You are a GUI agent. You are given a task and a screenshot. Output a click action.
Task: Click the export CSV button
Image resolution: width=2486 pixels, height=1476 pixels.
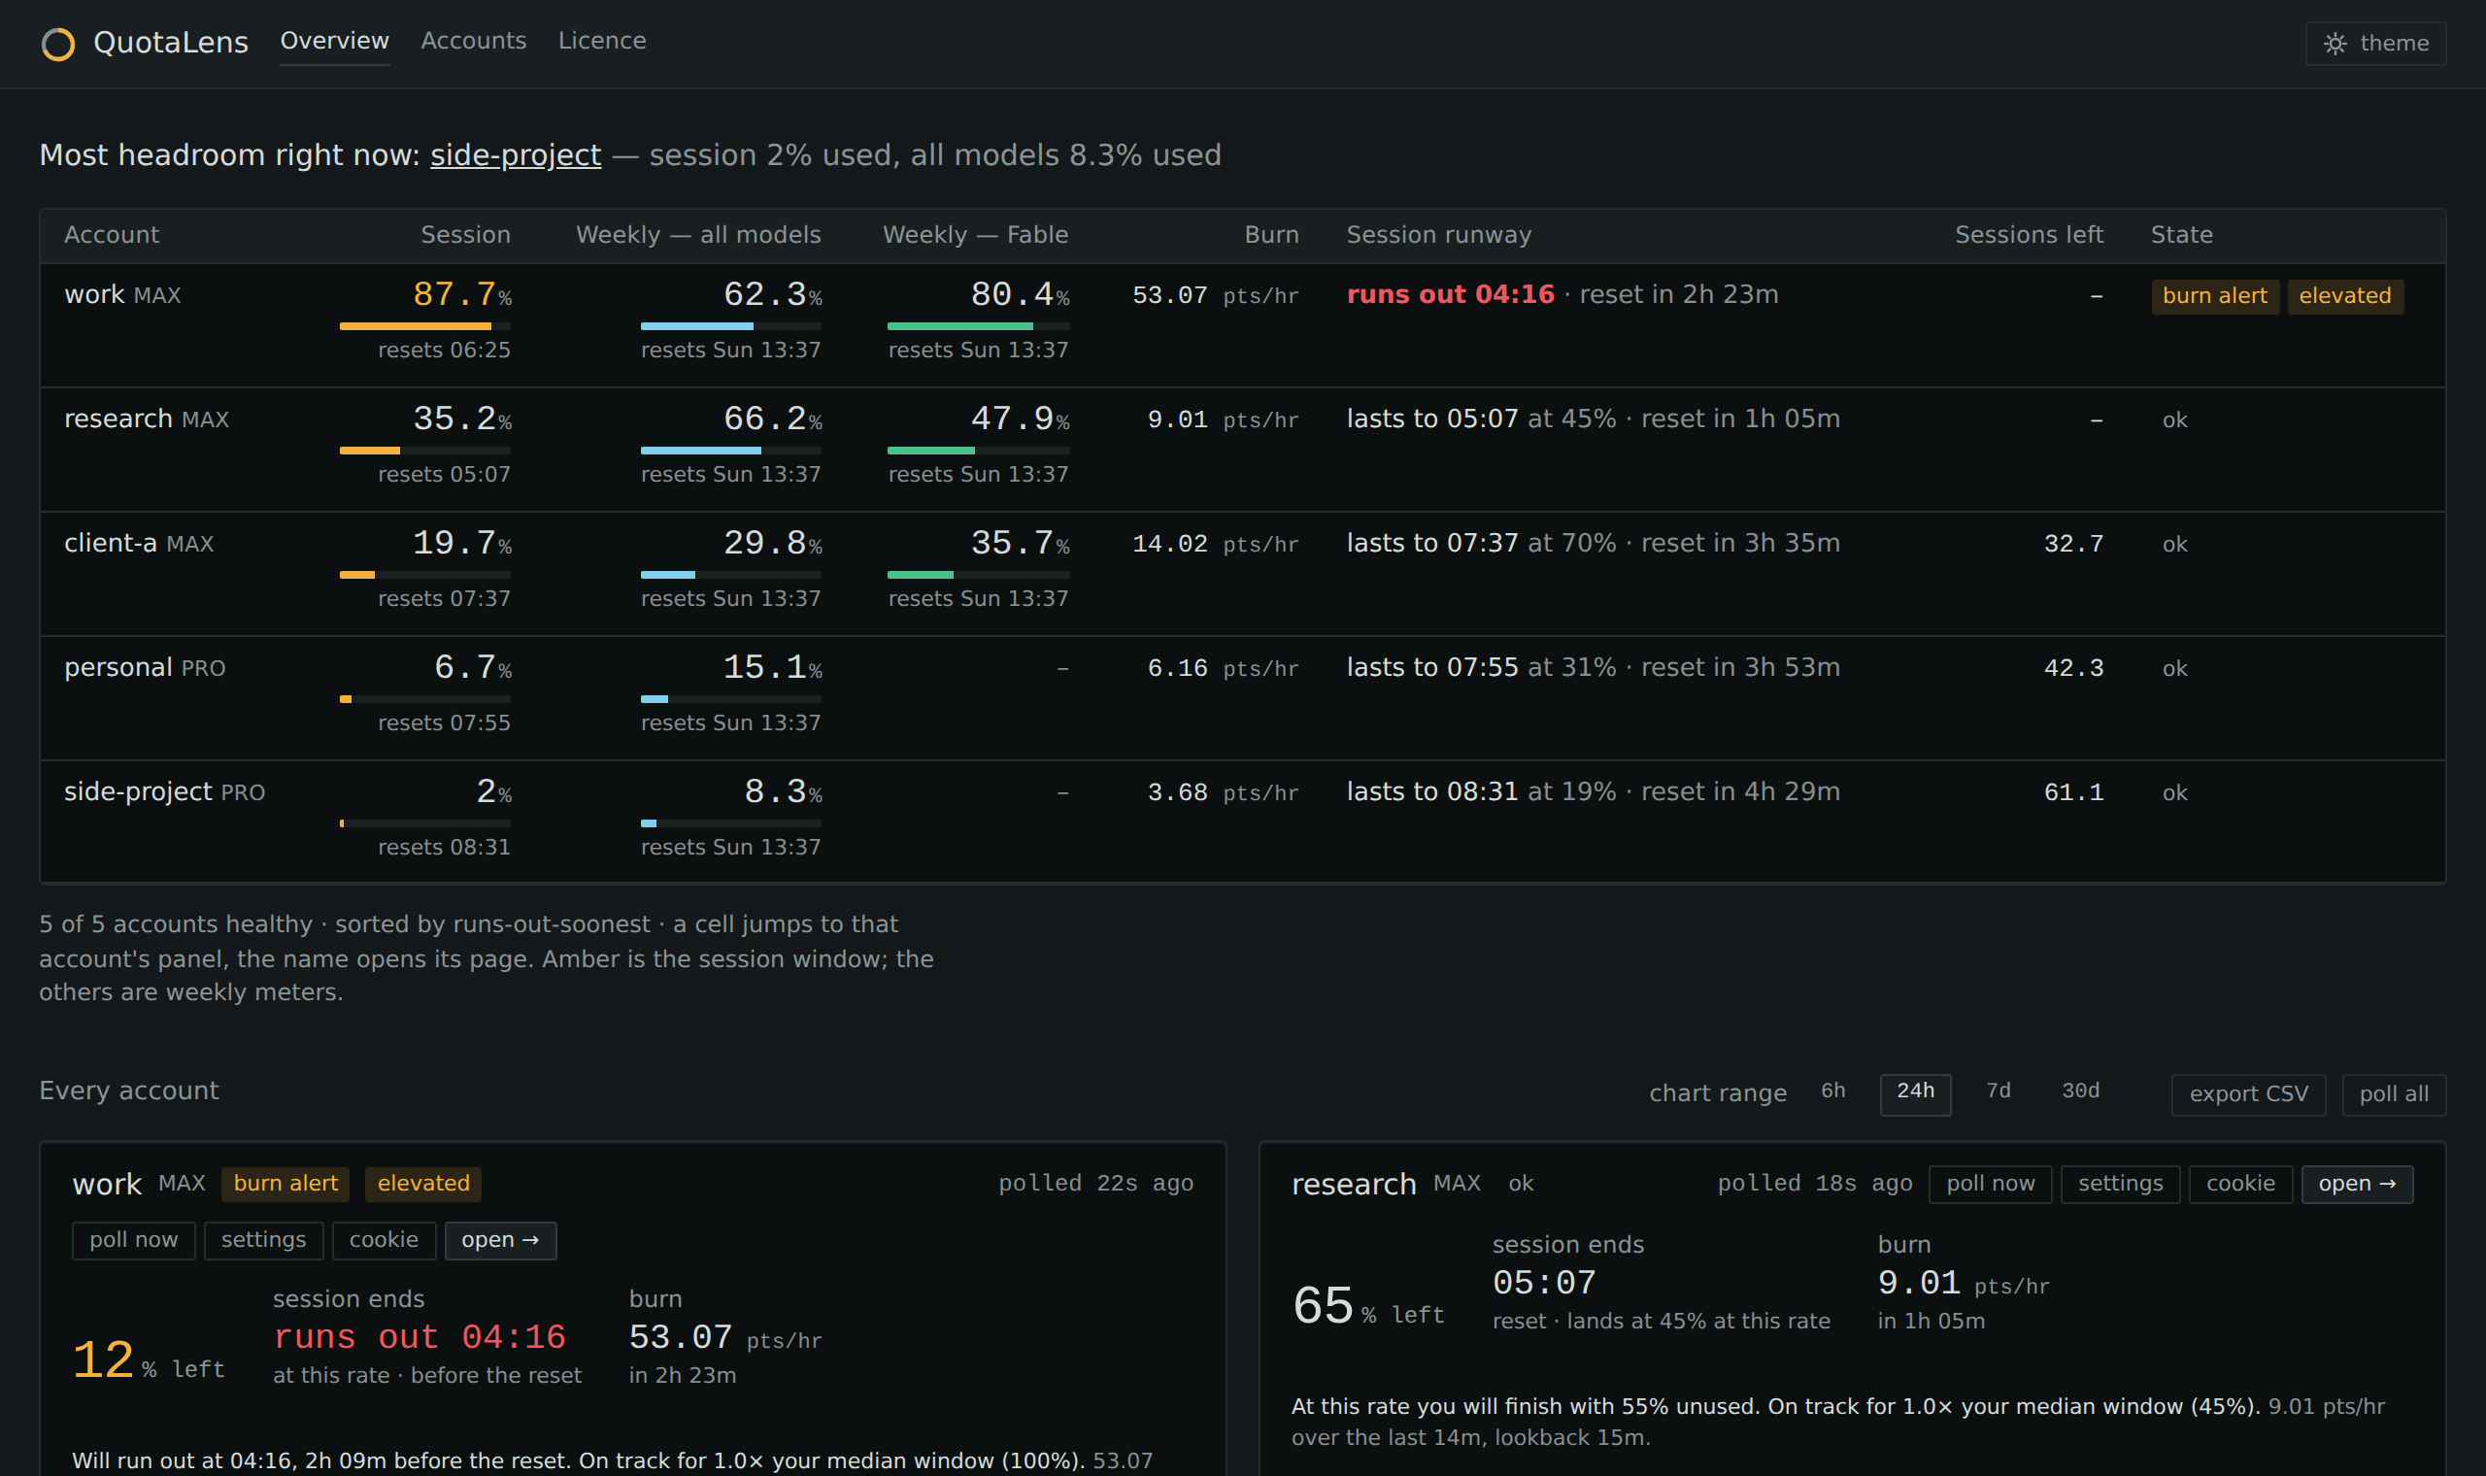tap(2247, 1094)
